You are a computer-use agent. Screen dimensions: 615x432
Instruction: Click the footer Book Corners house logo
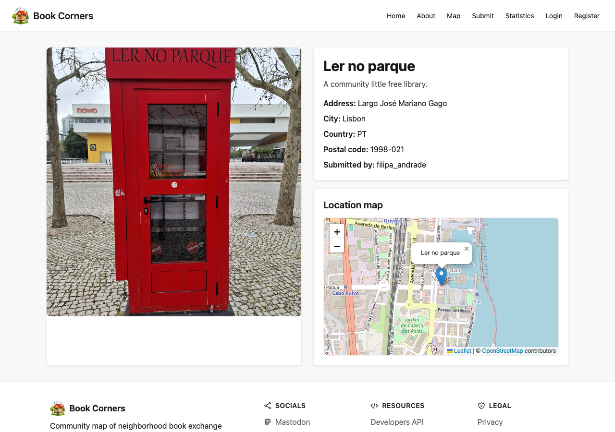tap(58, 408)
